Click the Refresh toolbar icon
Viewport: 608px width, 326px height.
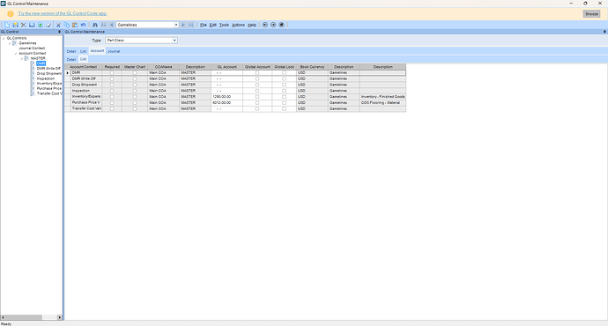tap(41, 25)
